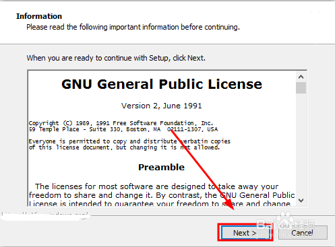Click the '59 Temple Place' address line
This screenshot has height=247, width=335.
[123, 129]
